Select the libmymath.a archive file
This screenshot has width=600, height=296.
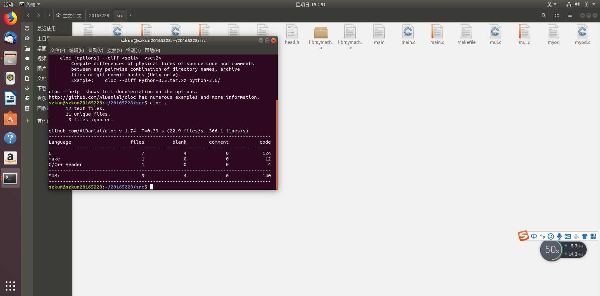coord(321,37)
